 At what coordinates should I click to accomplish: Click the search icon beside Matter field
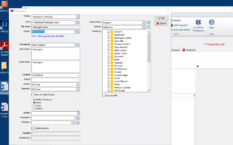78,32
